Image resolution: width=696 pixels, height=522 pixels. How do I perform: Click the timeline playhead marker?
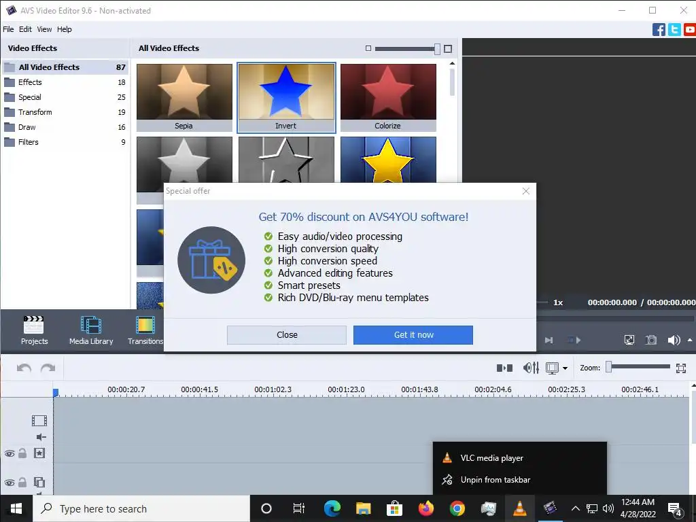pyautogui.click(x=56, y=392)
